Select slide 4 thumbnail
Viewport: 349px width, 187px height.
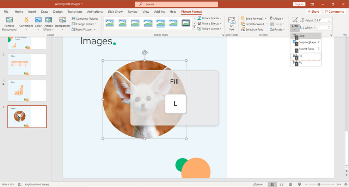[x=27, y=117]
